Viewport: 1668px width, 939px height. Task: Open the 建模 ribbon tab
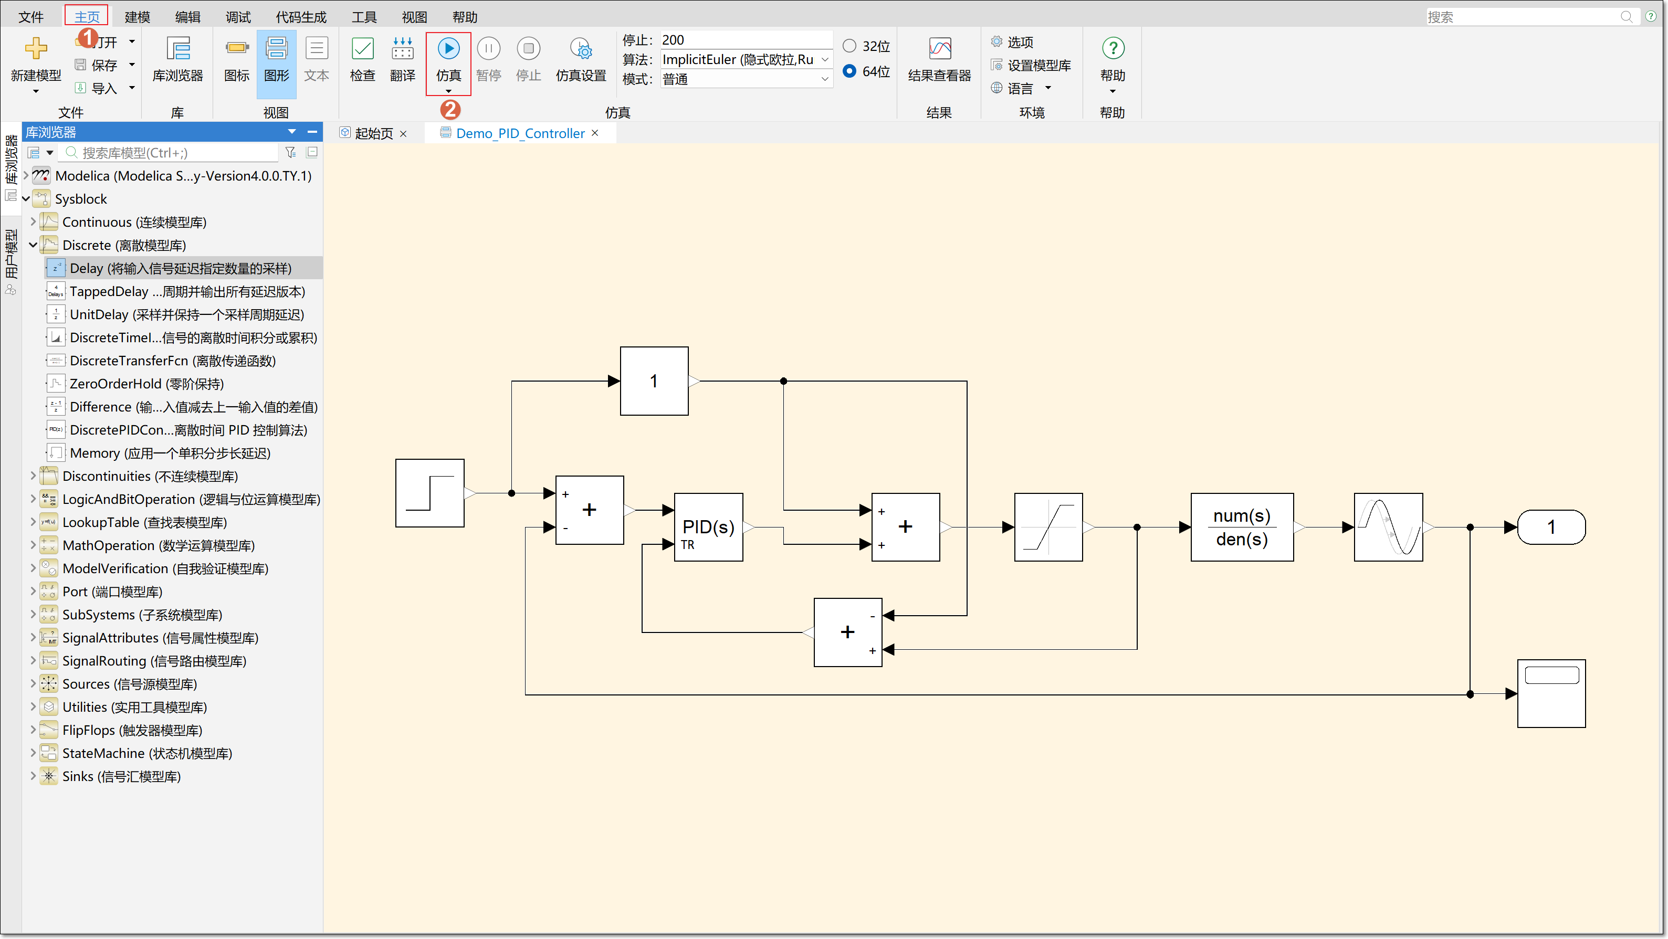pyautogui.click(x=137, y=17)
